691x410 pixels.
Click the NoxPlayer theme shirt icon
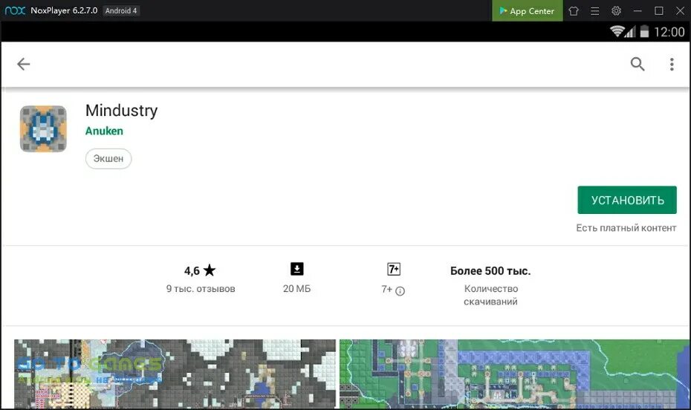pos(574,11)
